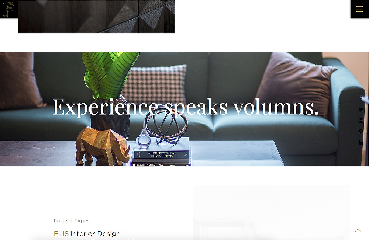Select the 'Project Types.' label

point(72,221)
